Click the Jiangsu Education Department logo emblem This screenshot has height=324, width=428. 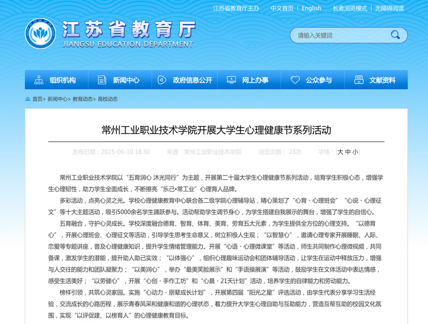40,34
